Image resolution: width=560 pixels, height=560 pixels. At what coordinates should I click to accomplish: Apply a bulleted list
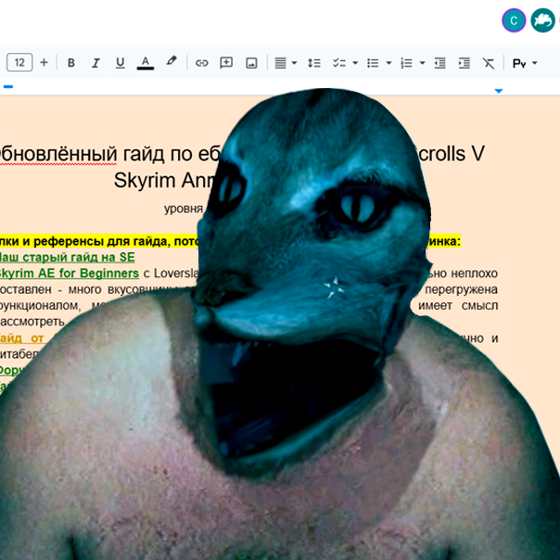(x=373, y=63)
